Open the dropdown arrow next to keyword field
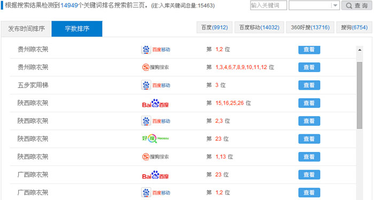The width and height of the screenshot is (374, 200). pos(335,5)
